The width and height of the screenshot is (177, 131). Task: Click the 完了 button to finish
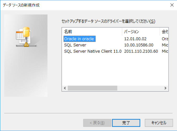pos(126,123)
